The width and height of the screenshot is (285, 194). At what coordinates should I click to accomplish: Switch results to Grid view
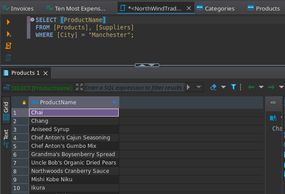tap(6, 111)
